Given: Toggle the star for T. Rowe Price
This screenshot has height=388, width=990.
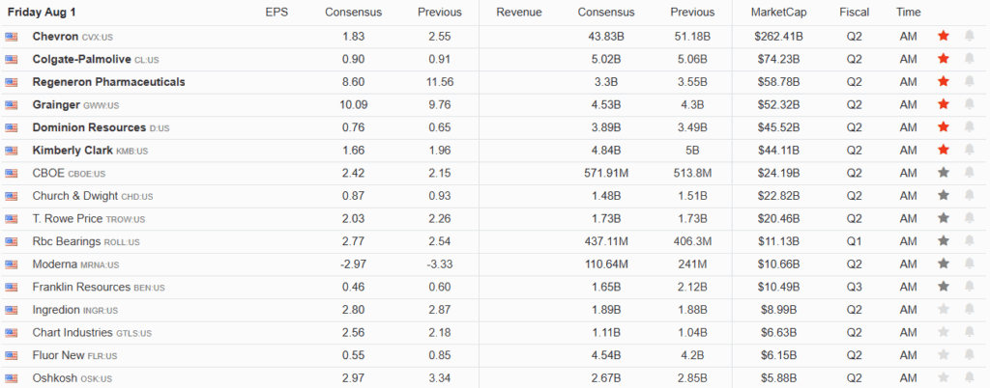Looking at the screenshot, I should coord(944,218).
